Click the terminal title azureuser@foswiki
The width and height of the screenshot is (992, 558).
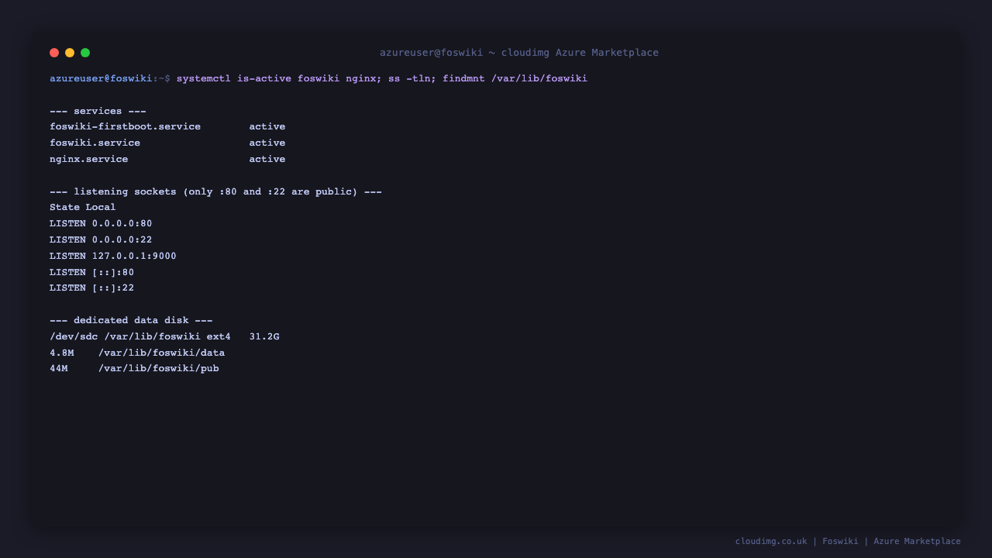click(x=519, y=53)
